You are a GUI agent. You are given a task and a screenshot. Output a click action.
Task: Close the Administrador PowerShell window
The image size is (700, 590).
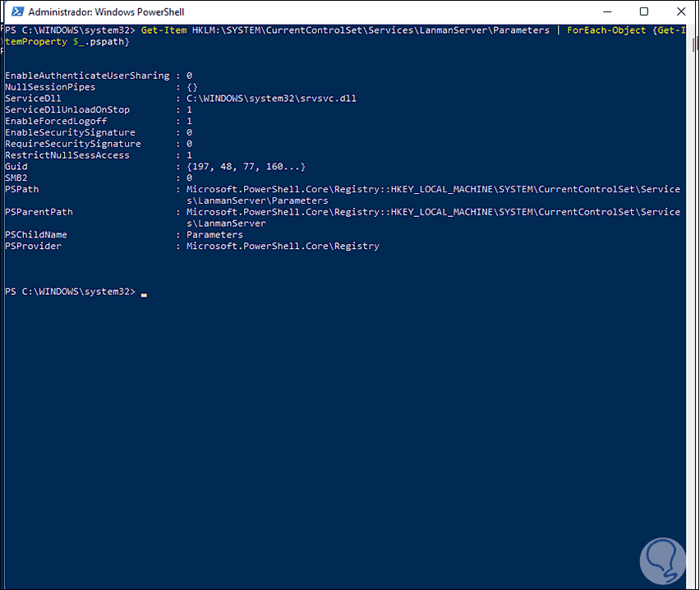(681, 12)
